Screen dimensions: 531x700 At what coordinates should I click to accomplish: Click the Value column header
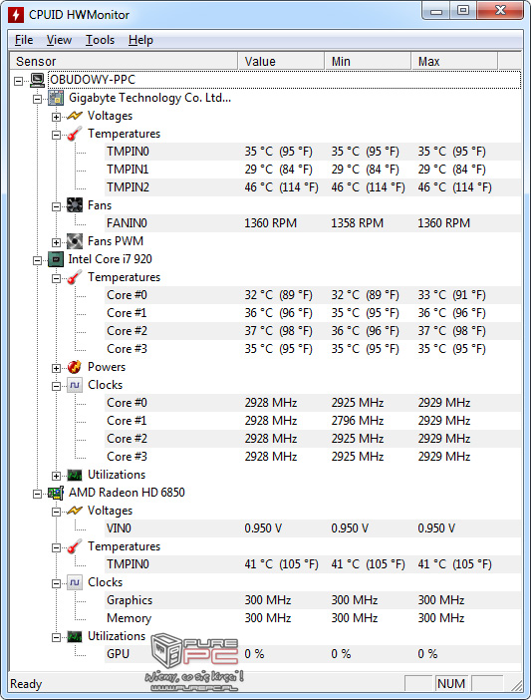tap(281, 61)
